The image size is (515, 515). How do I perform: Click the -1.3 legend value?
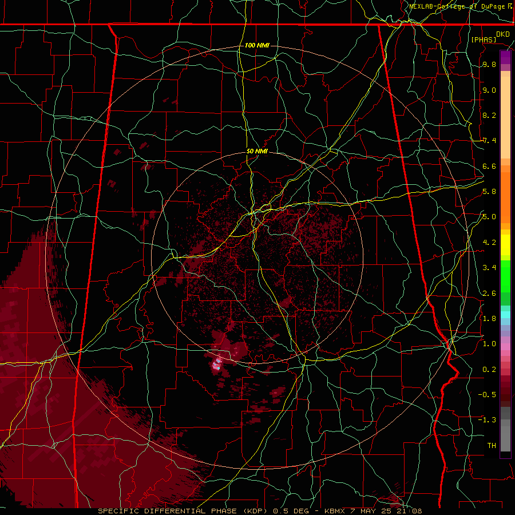[x=487, y=420]
